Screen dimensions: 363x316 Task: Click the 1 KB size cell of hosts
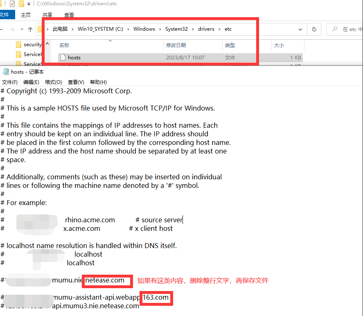coord(295,57)
